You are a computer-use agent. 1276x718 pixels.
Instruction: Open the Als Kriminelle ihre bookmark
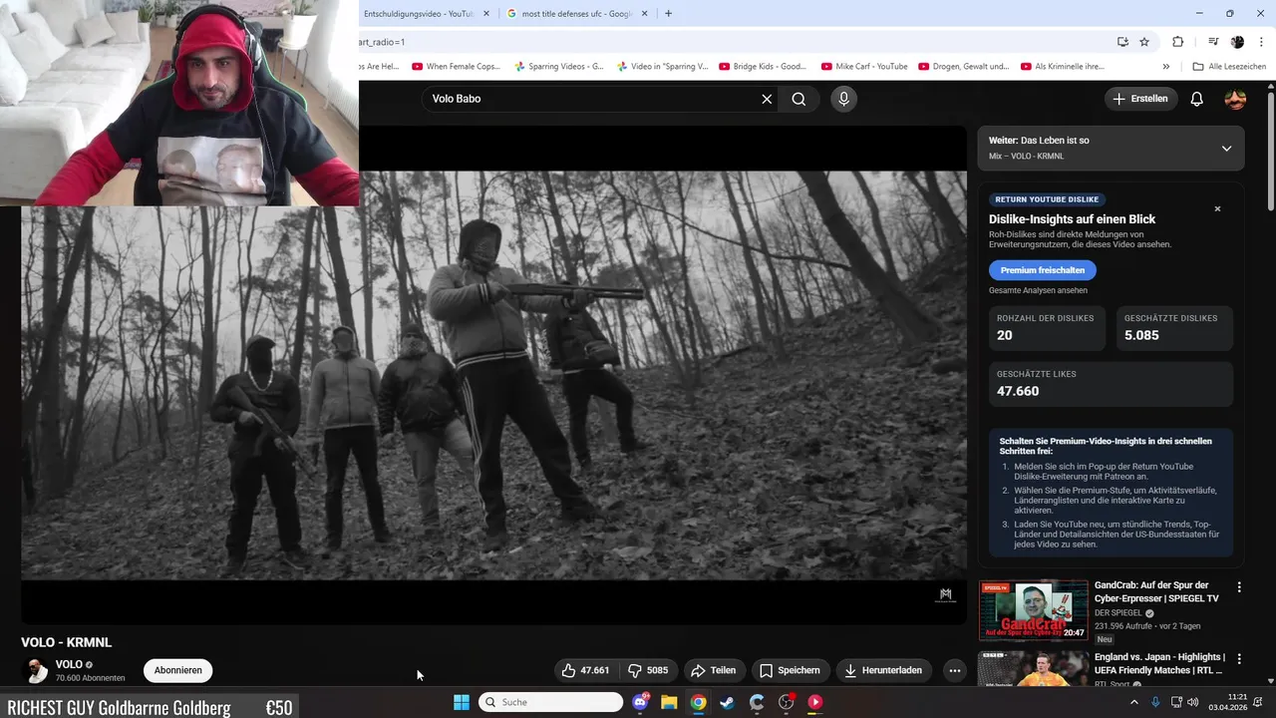pyautogui.click(x=1062, y=67)
